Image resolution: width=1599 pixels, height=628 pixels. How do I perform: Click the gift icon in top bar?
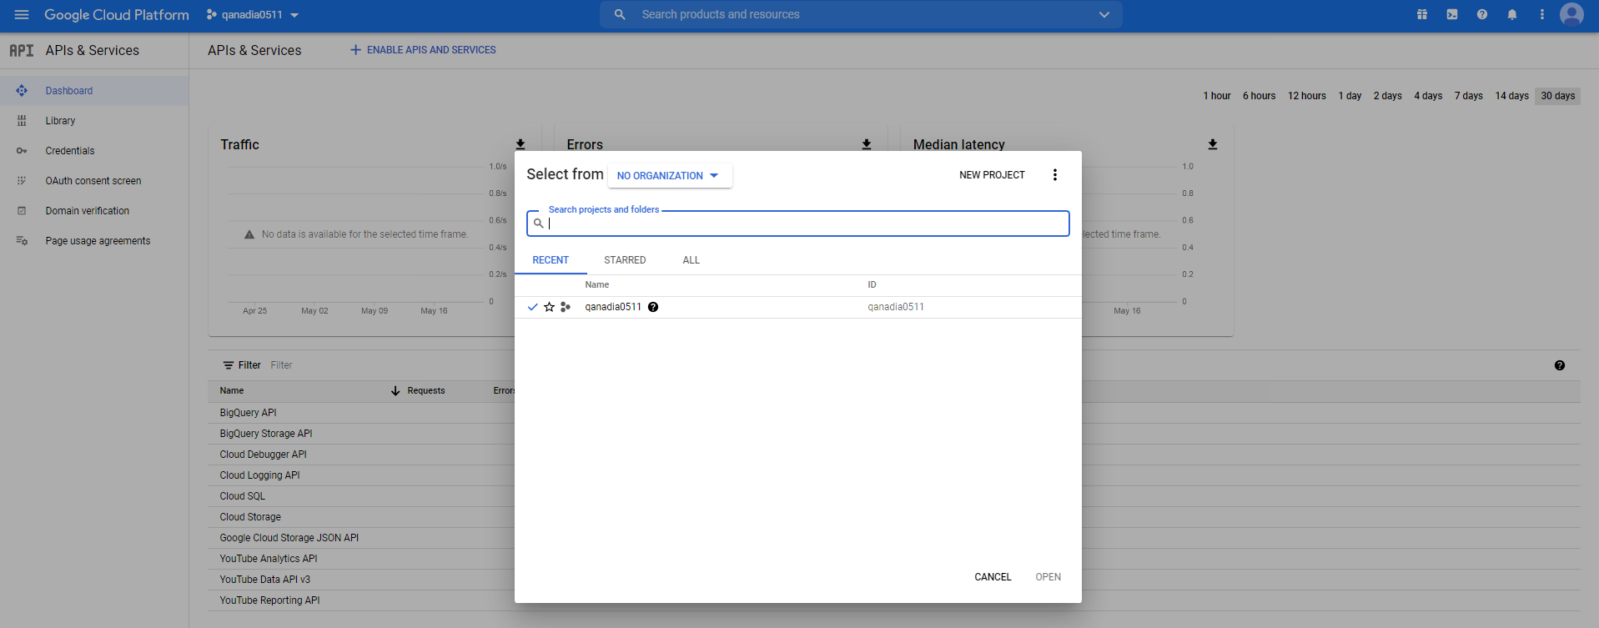[x=1422, y=14]
